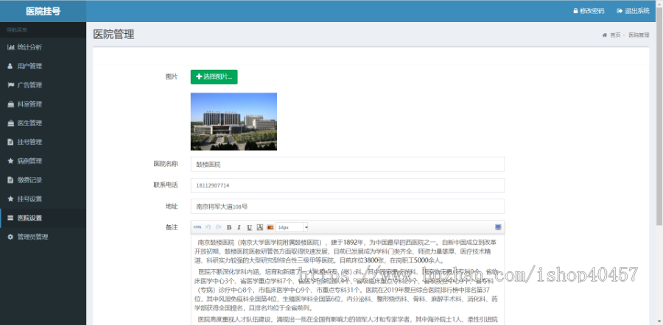
Task: Open the 广告管理 menu item
Action: [43, 85]
